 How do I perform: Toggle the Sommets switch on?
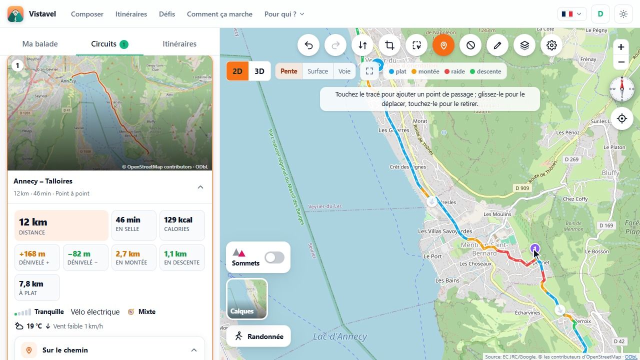point(274,257)
